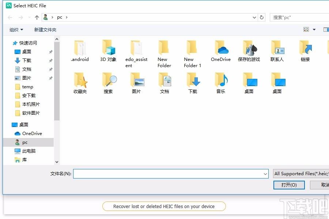This screenshot has height=219, width=329.
Task: Click navigation pane scroll down arrow
Action: tap(57, 162)
